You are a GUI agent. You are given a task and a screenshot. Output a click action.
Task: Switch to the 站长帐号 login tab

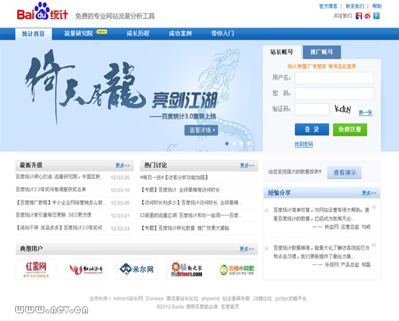282,52
